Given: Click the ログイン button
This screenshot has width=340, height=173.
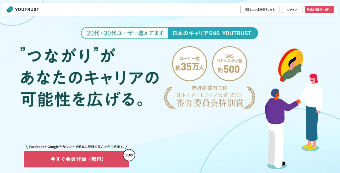Looking at the screenshot, I should [x=292, y=9].
